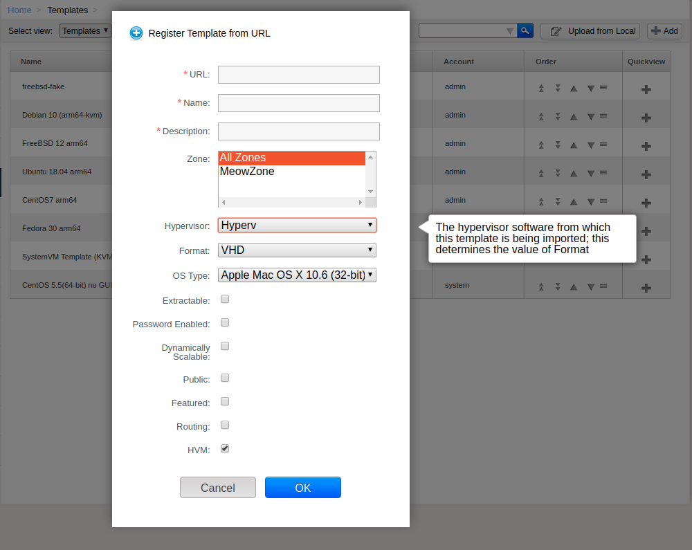Click Zone list scroll-left arrow
692x550 pixels.
pyautogui.click(x=224, y=202)
